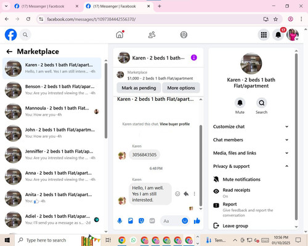The width and height of the screenshot is (308, 246).
Task: Expand Customize chat section
Action: point(251,127)
